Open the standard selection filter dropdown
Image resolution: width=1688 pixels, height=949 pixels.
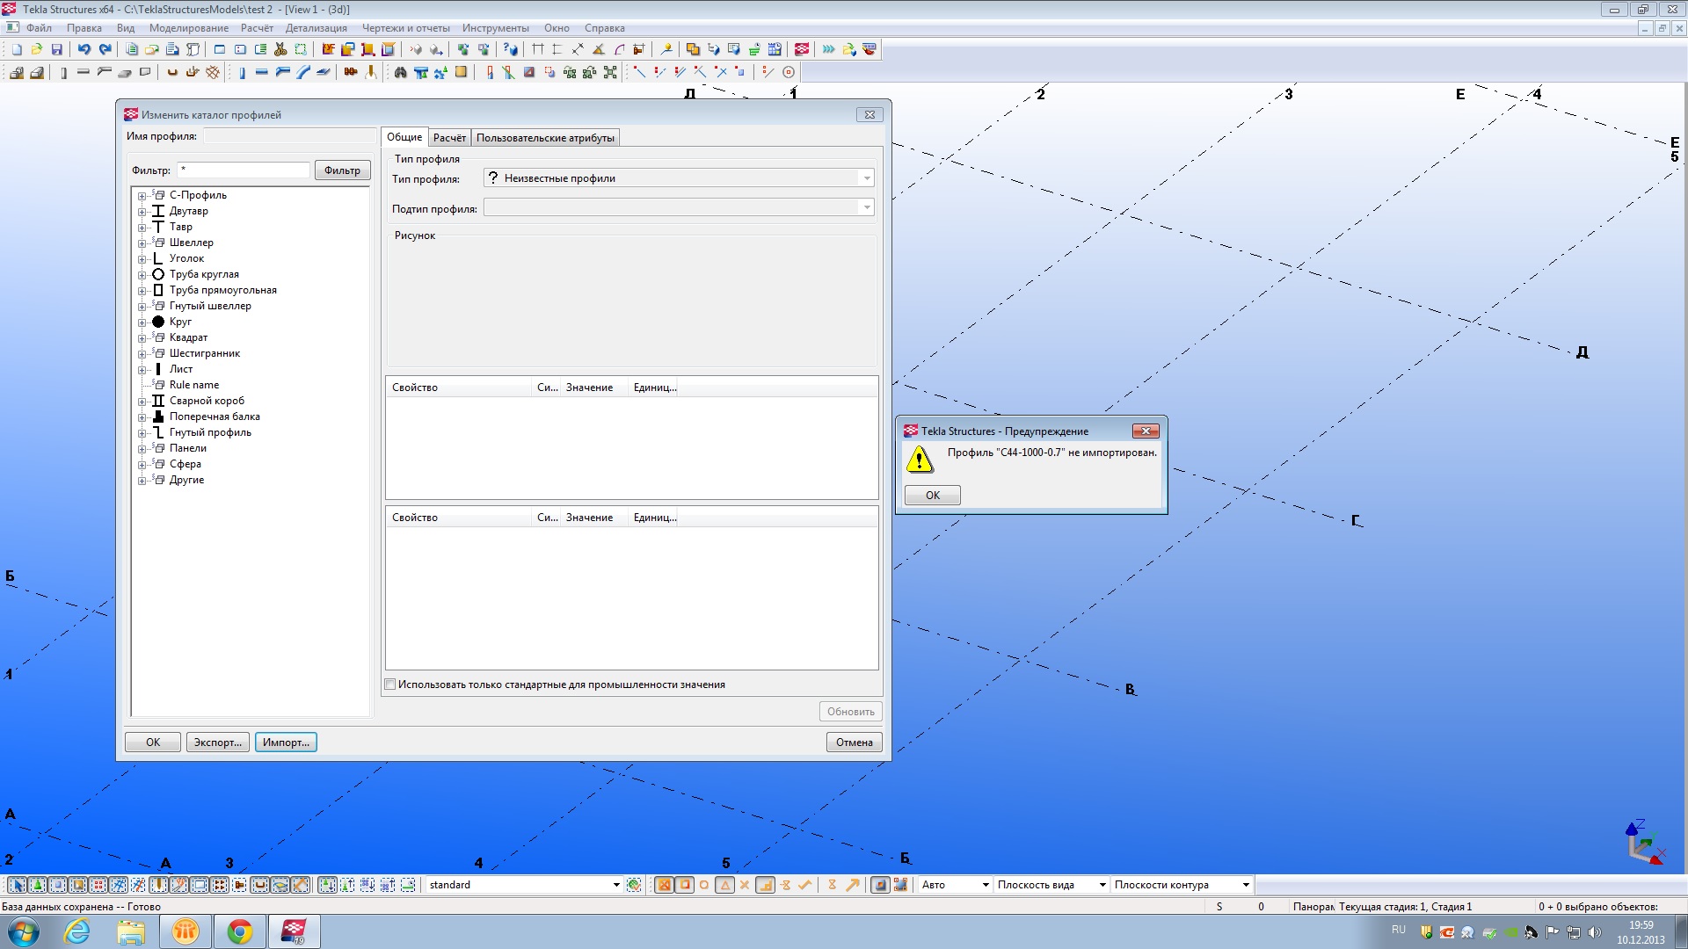(x=615, y=885)
